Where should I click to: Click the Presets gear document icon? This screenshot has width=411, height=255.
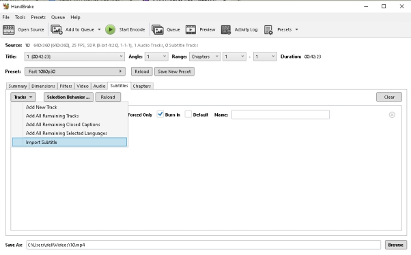pos(268,29)
